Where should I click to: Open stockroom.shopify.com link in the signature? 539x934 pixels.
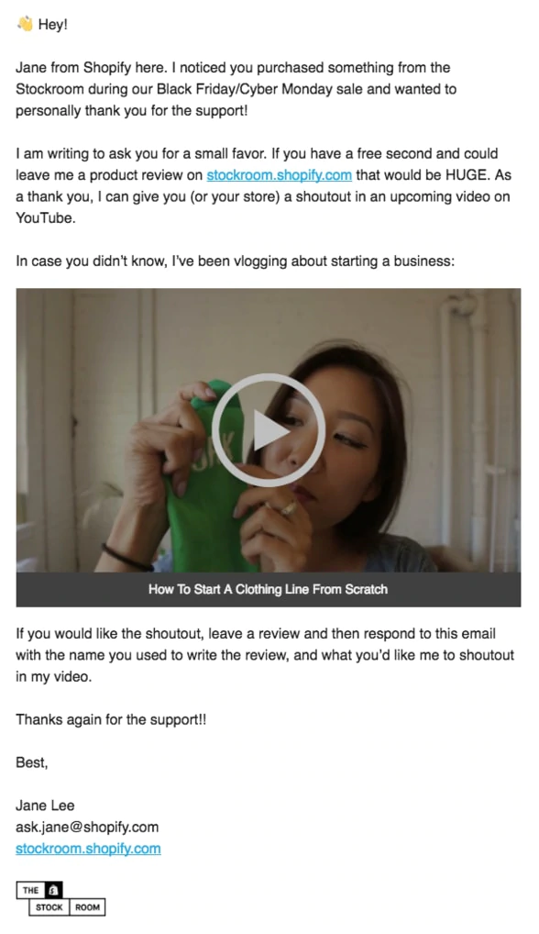click(88, 849)
